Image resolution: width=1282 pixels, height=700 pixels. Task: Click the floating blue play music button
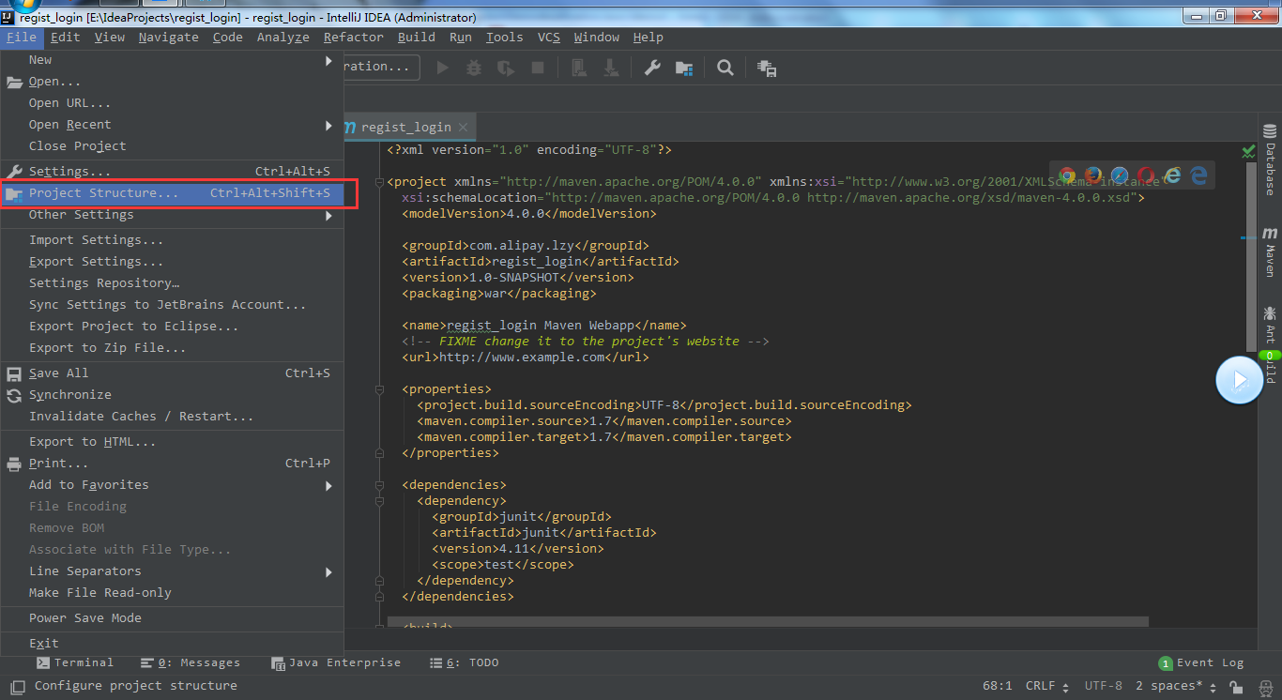1239,380
